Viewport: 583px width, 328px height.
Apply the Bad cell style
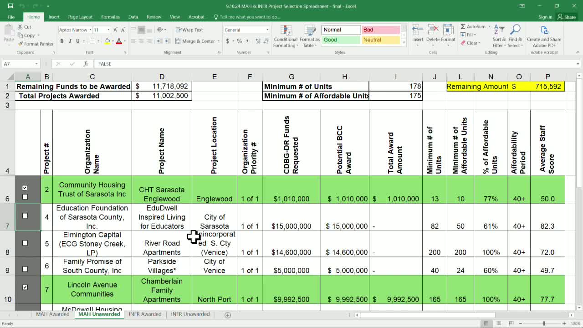click(x=380, y=30)
